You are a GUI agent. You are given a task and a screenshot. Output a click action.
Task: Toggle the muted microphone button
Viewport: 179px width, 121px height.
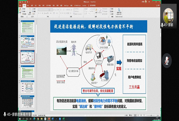point(167,60)
